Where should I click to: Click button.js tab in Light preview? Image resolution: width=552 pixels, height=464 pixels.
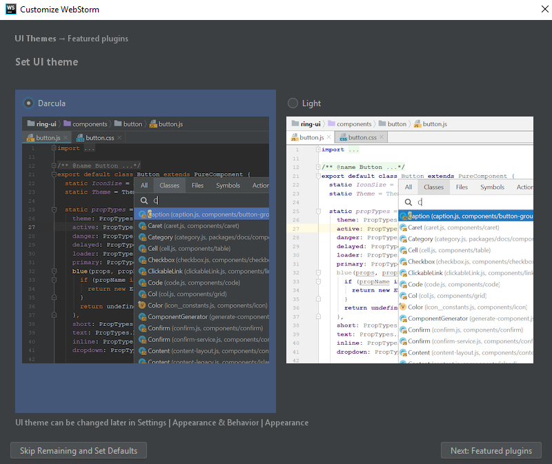point(311,137)
